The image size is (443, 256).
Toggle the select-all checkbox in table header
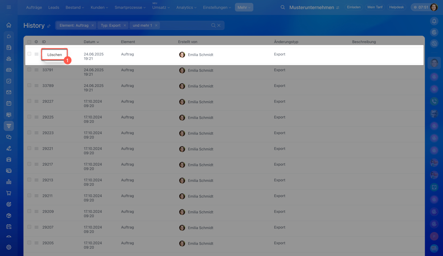click(29, 42)
